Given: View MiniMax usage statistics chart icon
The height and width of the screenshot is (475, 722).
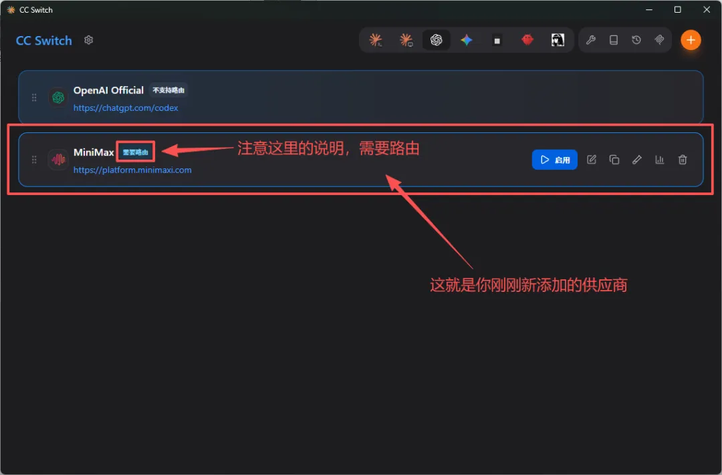Looking at the screenshot, I should pyautogui.click(x=659, y=160).
